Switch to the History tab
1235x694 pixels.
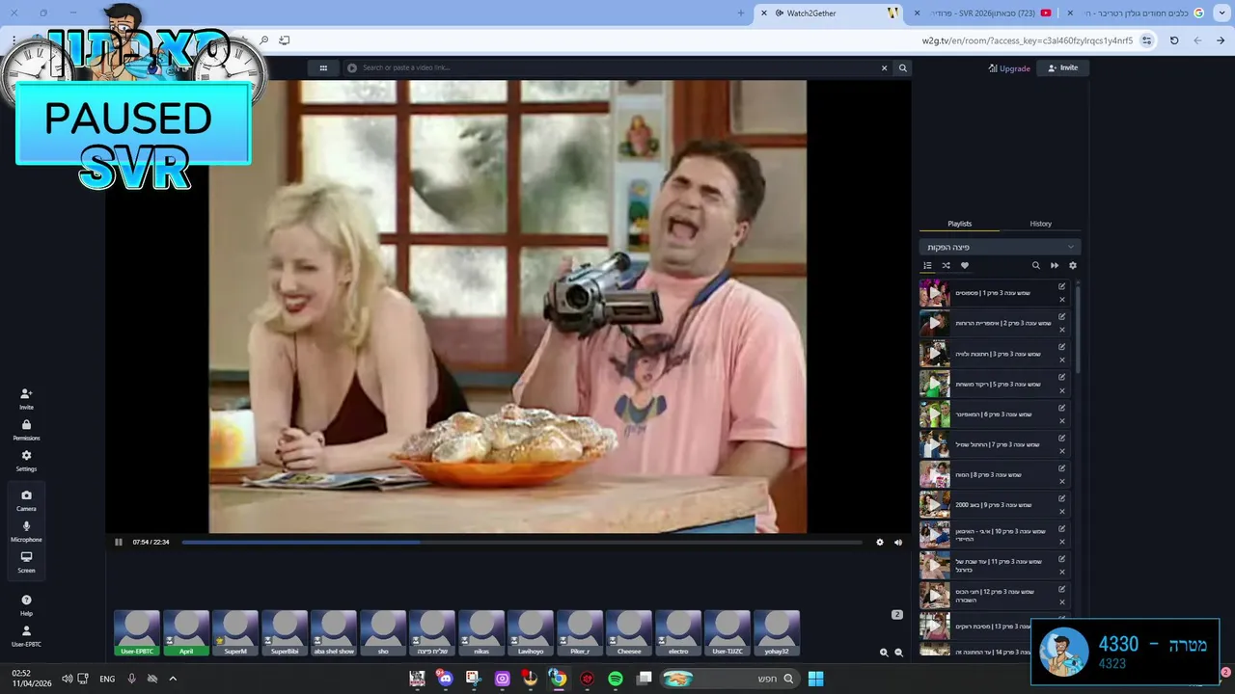(1040, 224)
